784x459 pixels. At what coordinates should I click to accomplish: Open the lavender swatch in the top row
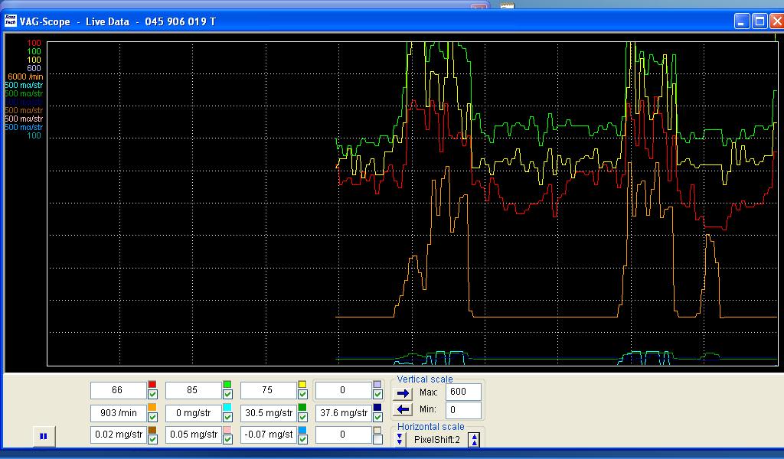click(377, 384)
